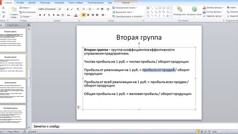Clear all text formatting
The width and height of the screenshot is (238, 134).
point(78,9)
